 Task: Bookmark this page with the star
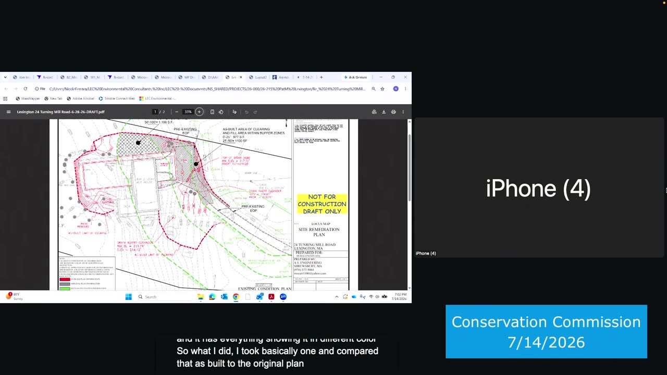tap(382, 89)
